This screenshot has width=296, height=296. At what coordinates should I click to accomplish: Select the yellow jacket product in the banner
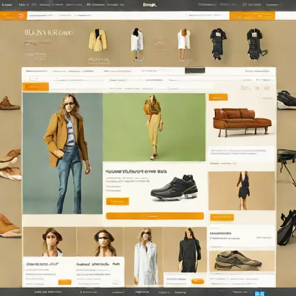[98, 40]
